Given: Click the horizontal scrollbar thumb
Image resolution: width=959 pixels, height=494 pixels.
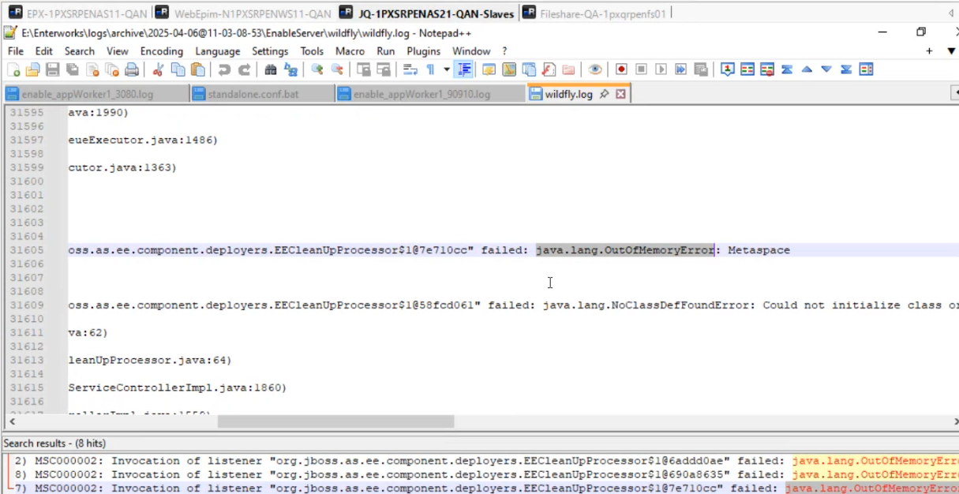Looking at the screenshot, I should pos(336,421).
